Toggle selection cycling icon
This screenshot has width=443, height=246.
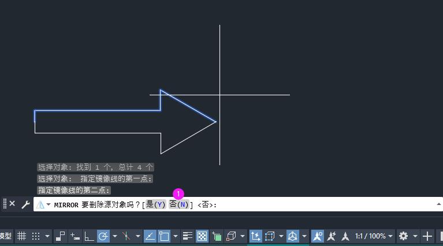point(217,236)
